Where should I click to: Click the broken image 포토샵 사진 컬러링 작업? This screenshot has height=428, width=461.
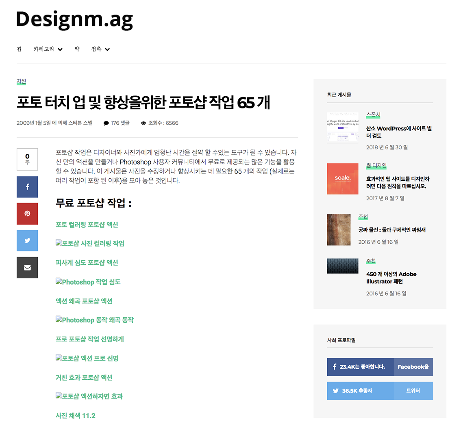90,243
